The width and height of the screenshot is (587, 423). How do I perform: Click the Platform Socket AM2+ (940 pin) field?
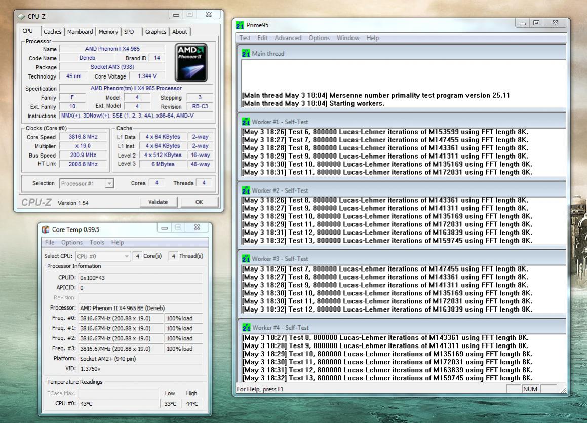tap(140, 359)
